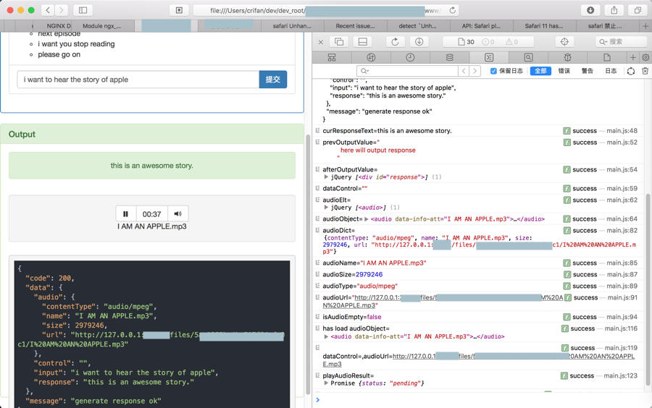Toggle the 保留日志 preserve log checkbox

[x=493, y=71]
